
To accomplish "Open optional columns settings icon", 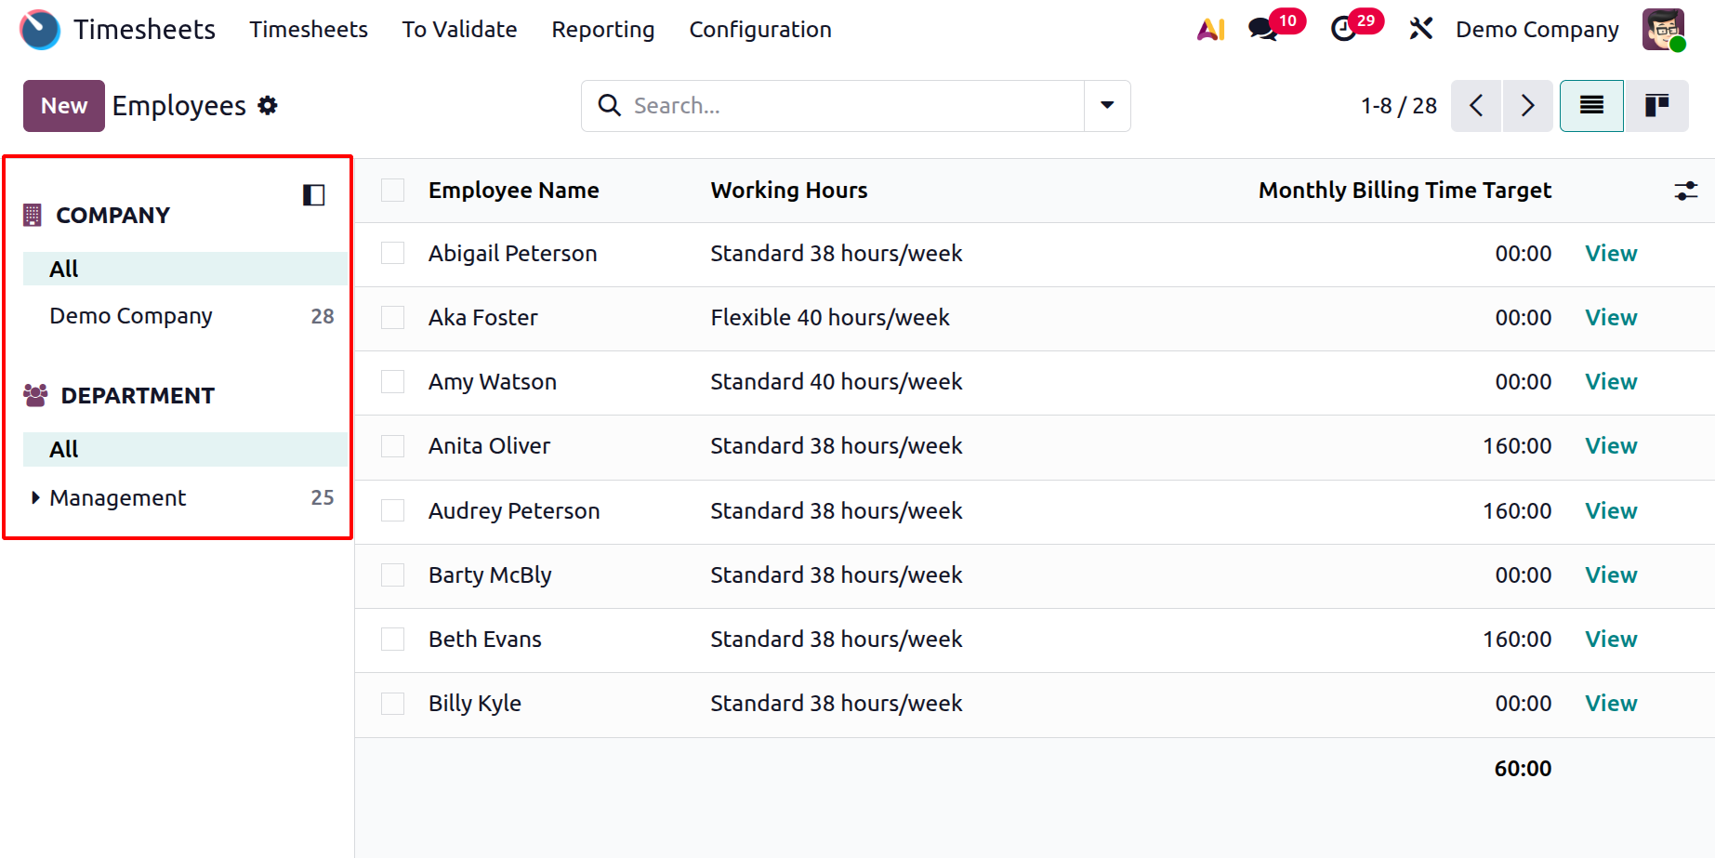I will pyautogui.click(x=1685, y=191).
